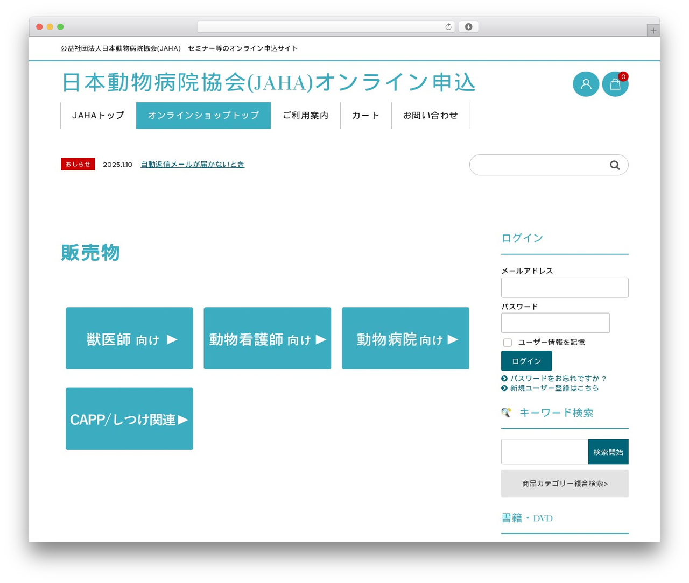This screenshot has width=689, height=583.
Task: Check the ユーザー情報を記憶 checkbox
Action: tap(507, 343)
